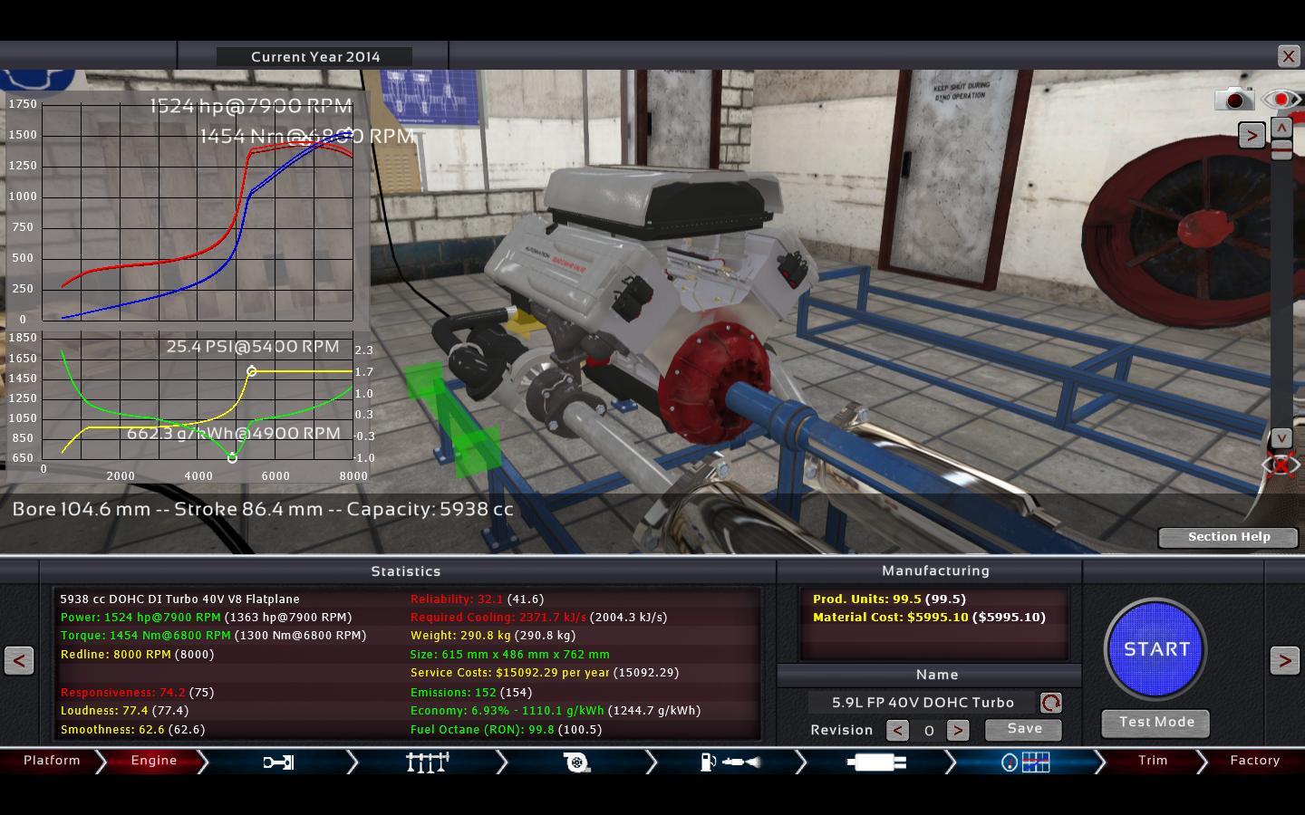The width and height of the screenshot is (1305, 815).
Task: Open the dyno testing gauge section
Action: (1025, 762)
